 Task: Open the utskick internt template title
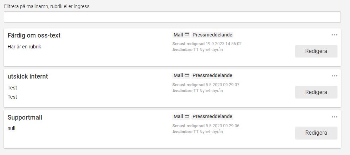[28, 76]
